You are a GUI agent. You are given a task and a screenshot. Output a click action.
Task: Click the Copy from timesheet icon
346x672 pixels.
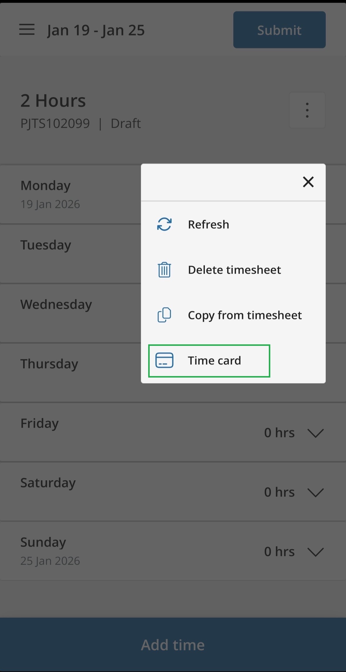164,315
